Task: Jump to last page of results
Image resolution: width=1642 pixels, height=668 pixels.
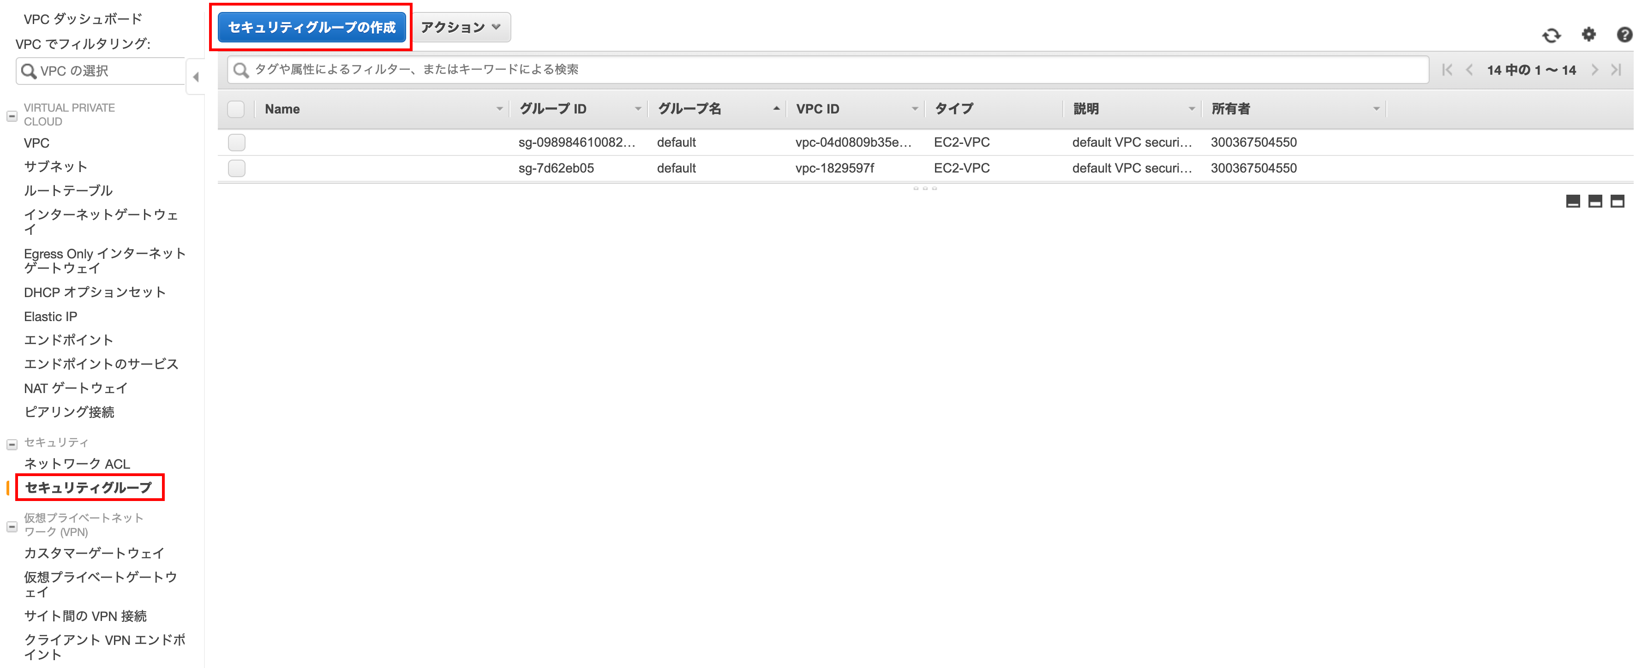Action: 1617,70
